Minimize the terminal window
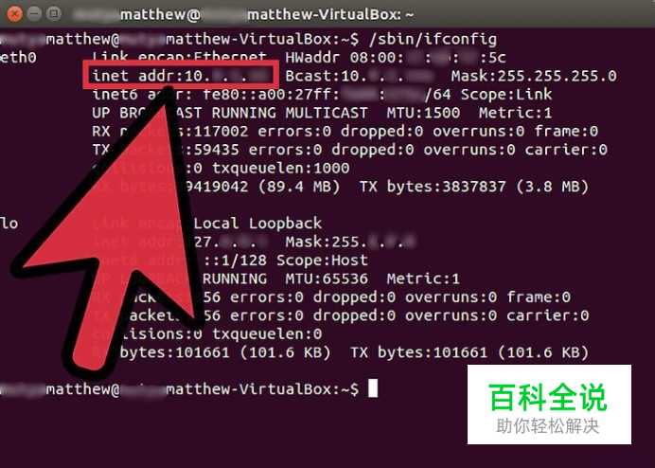This screenshot has height=468, width=655. coord(34,14)
